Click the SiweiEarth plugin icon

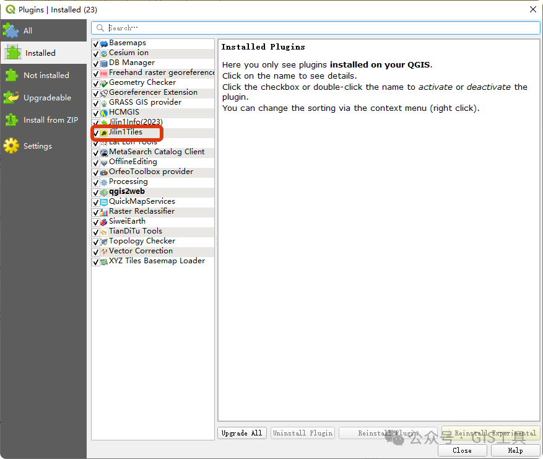pyautogui.click(x=104, y=222)
